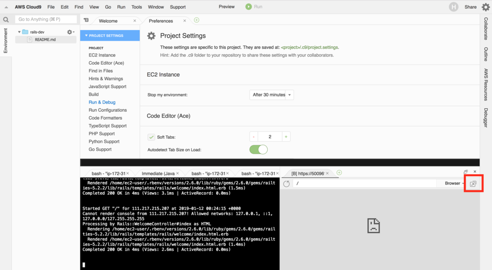Collapse the rails-dev folder tree
This screenshot has width=492, height=270.
point(19,32)
